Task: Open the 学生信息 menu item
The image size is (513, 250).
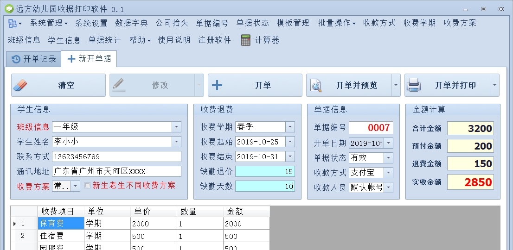Action: click(x=64, y=40)
